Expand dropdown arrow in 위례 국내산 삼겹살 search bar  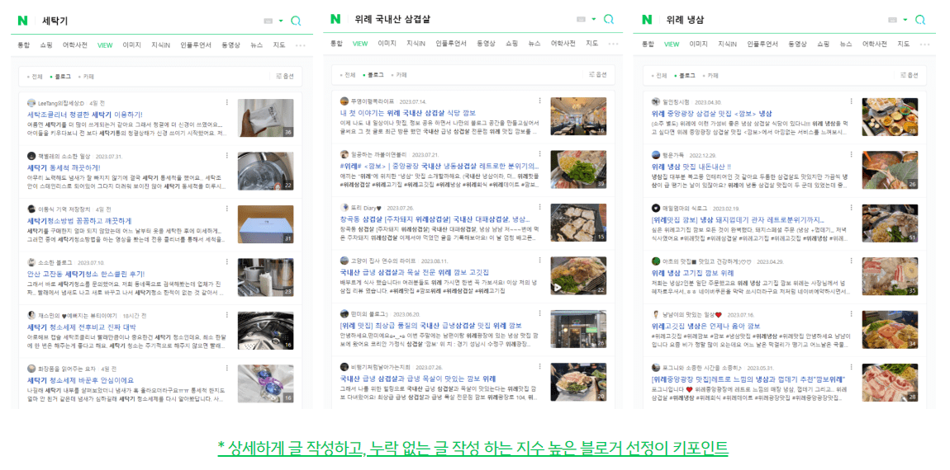(594, 20)
